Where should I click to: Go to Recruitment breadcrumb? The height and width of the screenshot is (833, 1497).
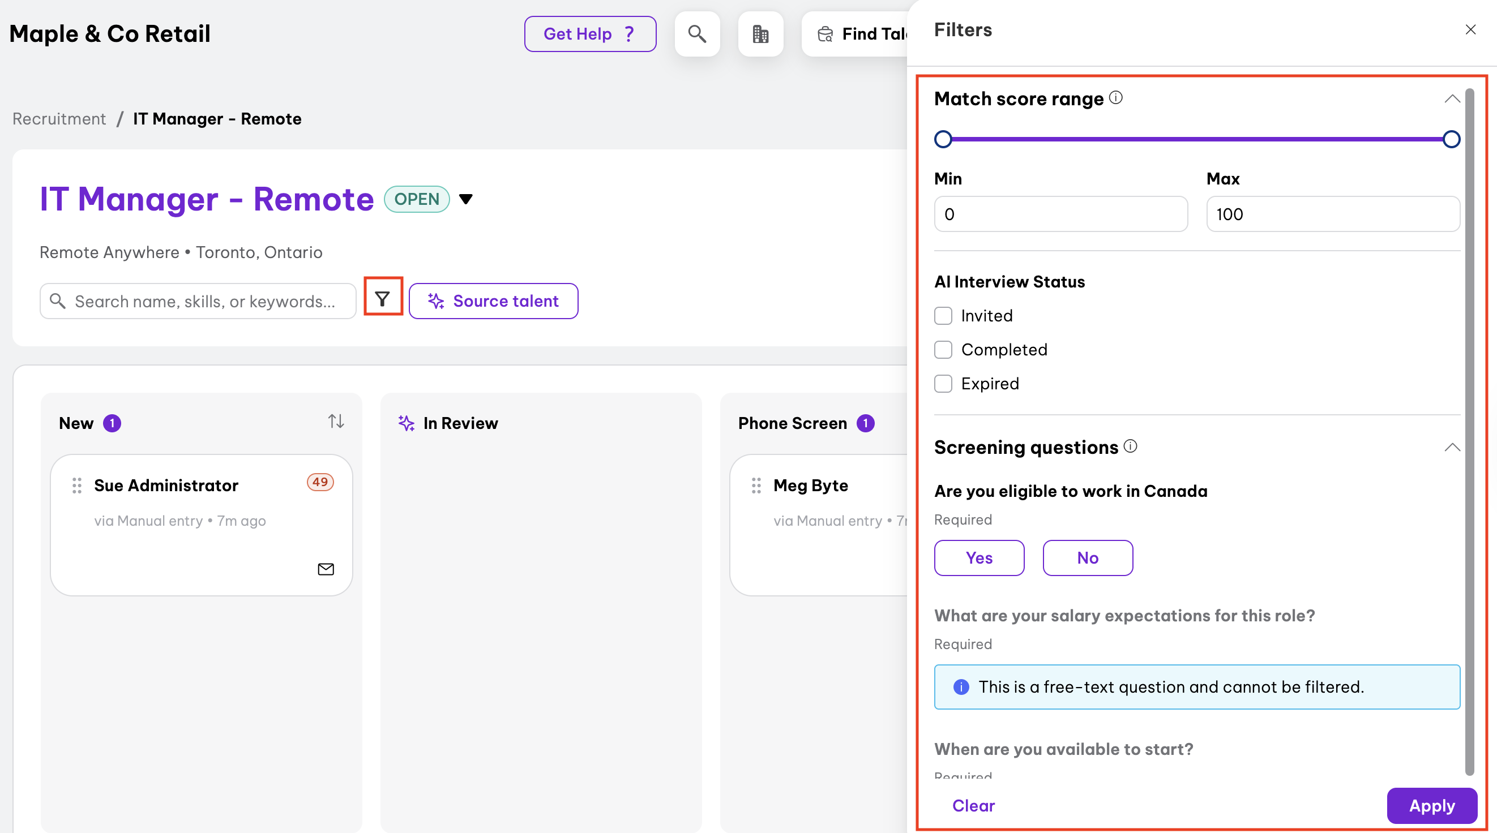pyautogui.click(x=59, y=118)
